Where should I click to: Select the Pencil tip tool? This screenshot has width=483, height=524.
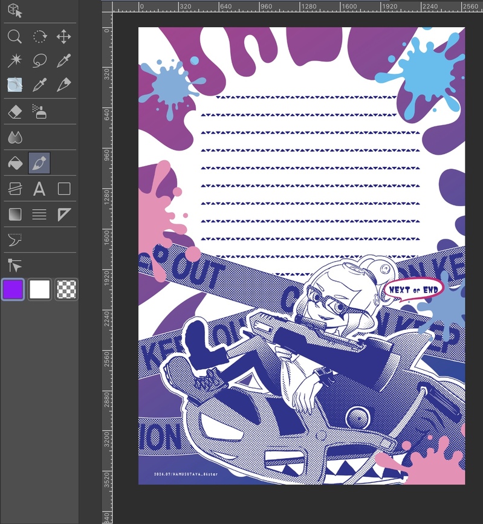coord(63,85)
